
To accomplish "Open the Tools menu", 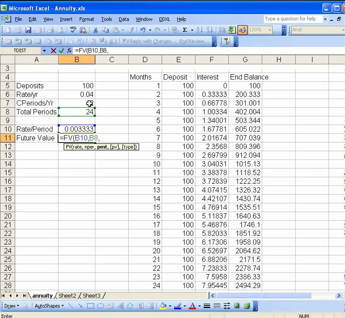I will click(106, 19).
